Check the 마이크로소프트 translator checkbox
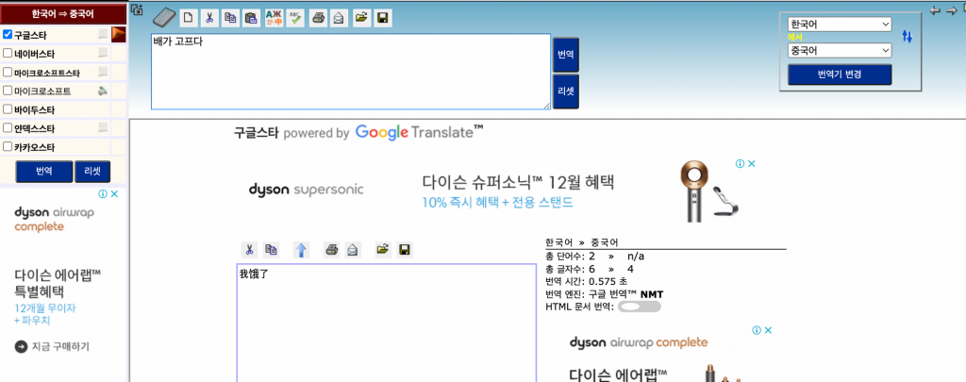 (8, 91)
